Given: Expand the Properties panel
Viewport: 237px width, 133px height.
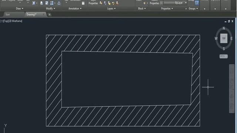Looking at the screenshot, I should (x=167, y=8).
